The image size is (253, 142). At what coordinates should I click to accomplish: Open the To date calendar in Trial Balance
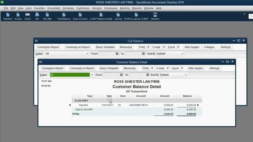tap(143, 54)
